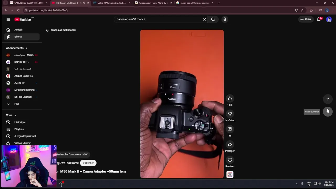Screen dimensions: 336x189
Task: Open the AZNO TV channel
Action: click(22, 83)
